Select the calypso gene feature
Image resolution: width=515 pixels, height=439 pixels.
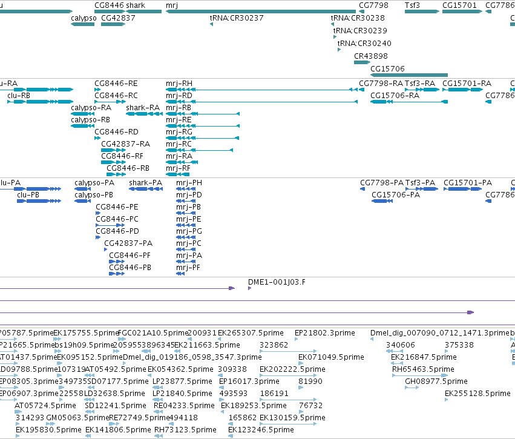click(83, 24)
